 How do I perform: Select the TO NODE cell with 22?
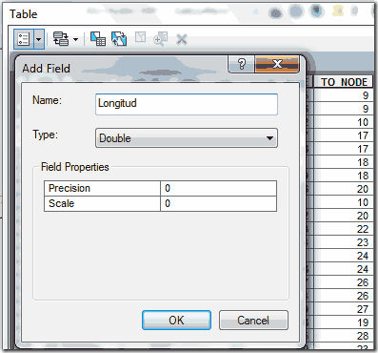point(344,229)
